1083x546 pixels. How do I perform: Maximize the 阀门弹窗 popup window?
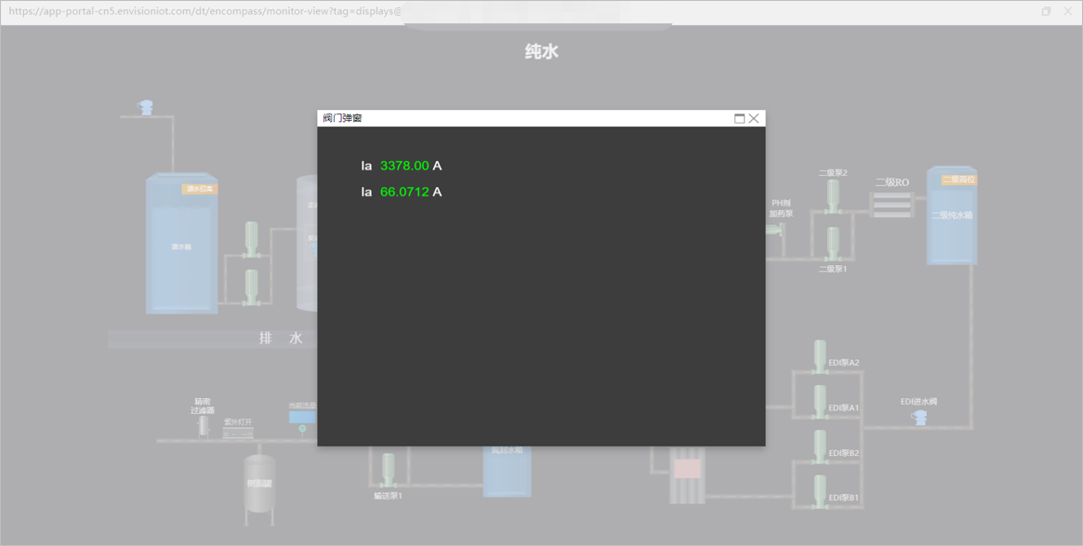pos(740,118)
